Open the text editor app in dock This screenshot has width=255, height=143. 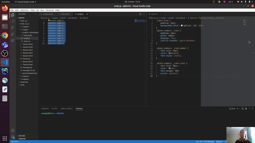coord(5,89)
